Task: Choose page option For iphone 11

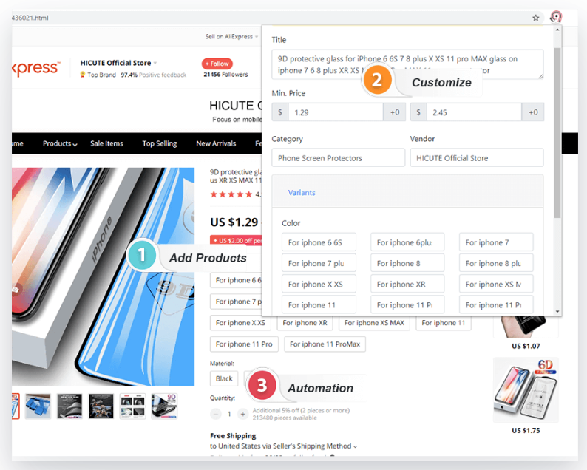Action: pos(444,323)
